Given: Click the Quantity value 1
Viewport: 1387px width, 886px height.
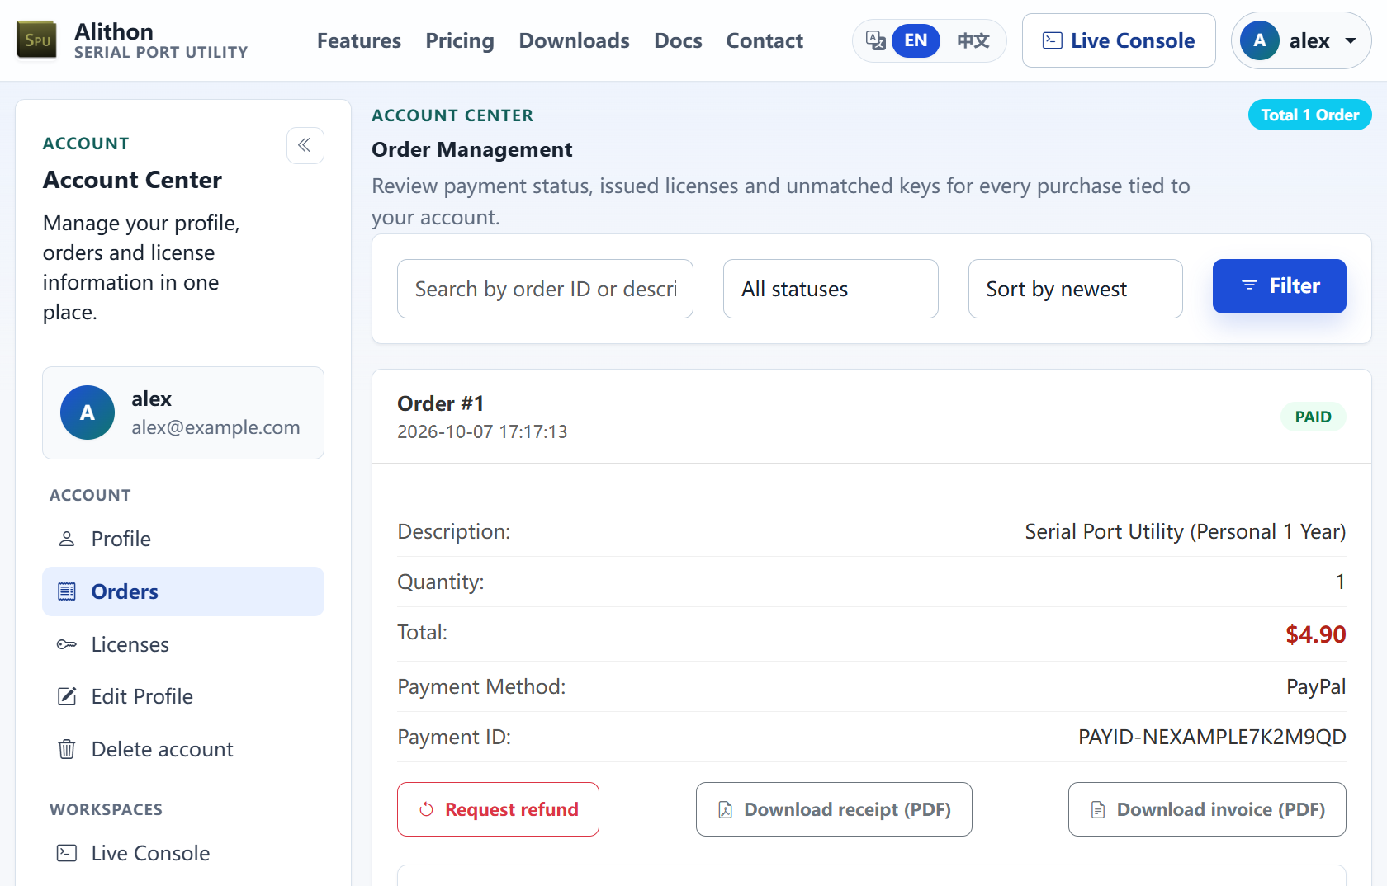Looking at the screenshot, I should click(x=1341, y=582).
